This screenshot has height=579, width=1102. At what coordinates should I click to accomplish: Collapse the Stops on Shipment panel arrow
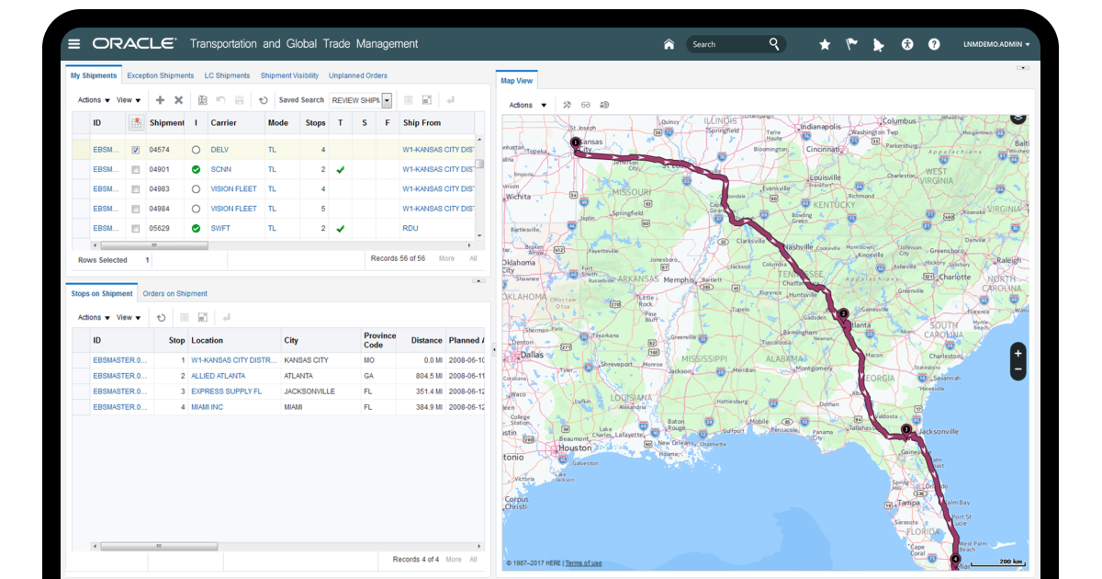477,280
